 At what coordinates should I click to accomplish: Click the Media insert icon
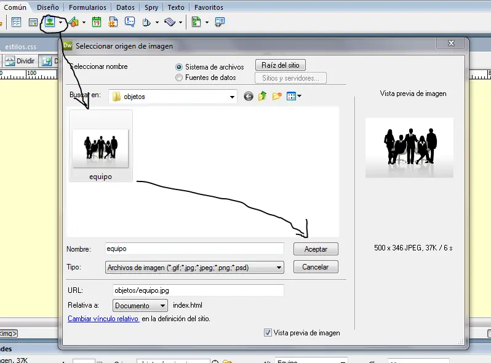pyautogui.click(x=74, y=22)
